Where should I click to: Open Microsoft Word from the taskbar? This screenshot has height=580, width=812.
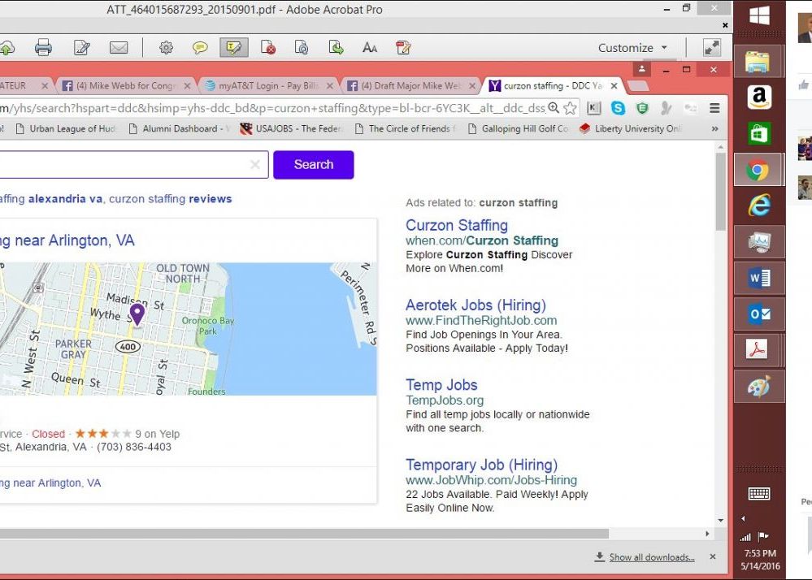[x=758, y=278]
